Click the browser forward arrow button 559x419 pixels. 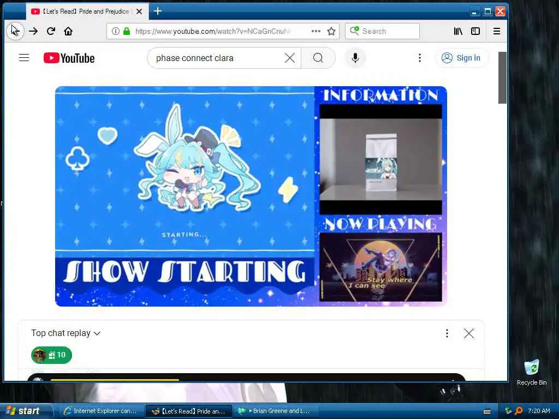33,31
